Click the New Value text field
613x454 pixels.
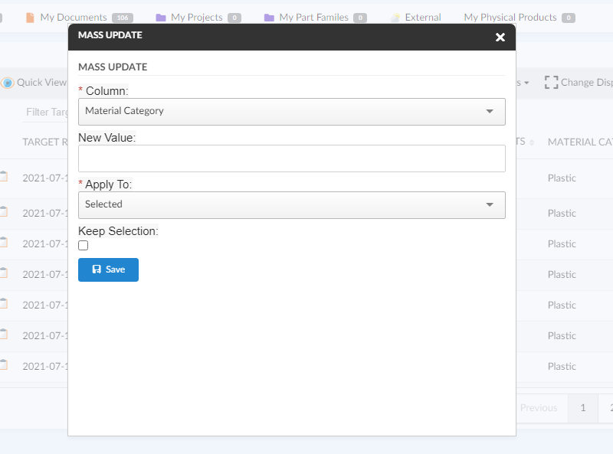tap(291, 158)
